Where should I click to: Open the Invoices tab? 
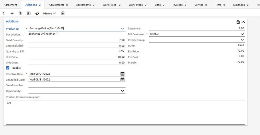point(179,5)
